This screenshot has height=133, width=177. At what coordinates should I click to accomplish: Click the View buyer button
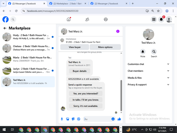pyautogui.click(x=75, y=47)
